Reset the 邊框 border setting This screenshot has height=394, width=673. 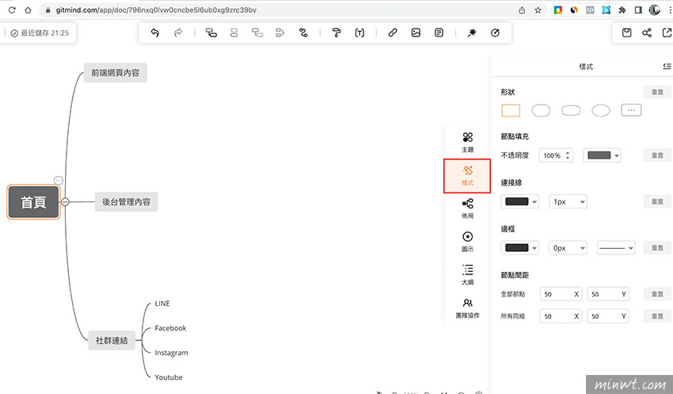click(657, 248)
